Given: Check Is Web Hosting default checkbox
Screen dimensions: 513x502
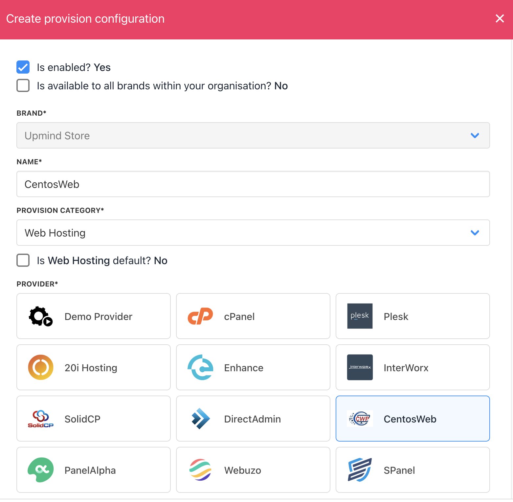Looking at the screenshot, I should pyautogui.click(x=23, y=260).
